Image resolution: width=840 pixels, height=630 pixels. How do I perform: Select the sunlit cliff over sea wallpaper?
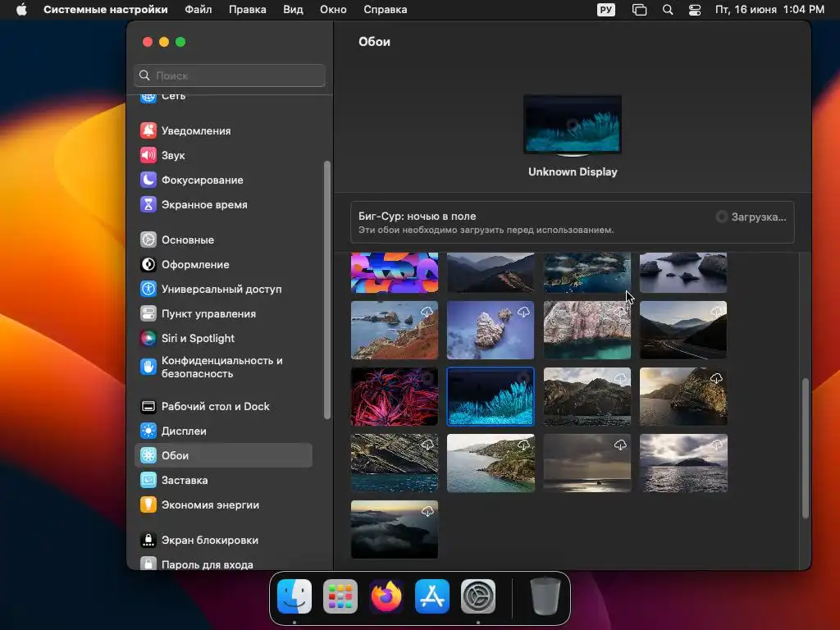(683, 396)
